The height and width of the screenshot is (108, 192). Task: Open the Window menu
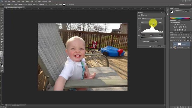coord(45,1)
